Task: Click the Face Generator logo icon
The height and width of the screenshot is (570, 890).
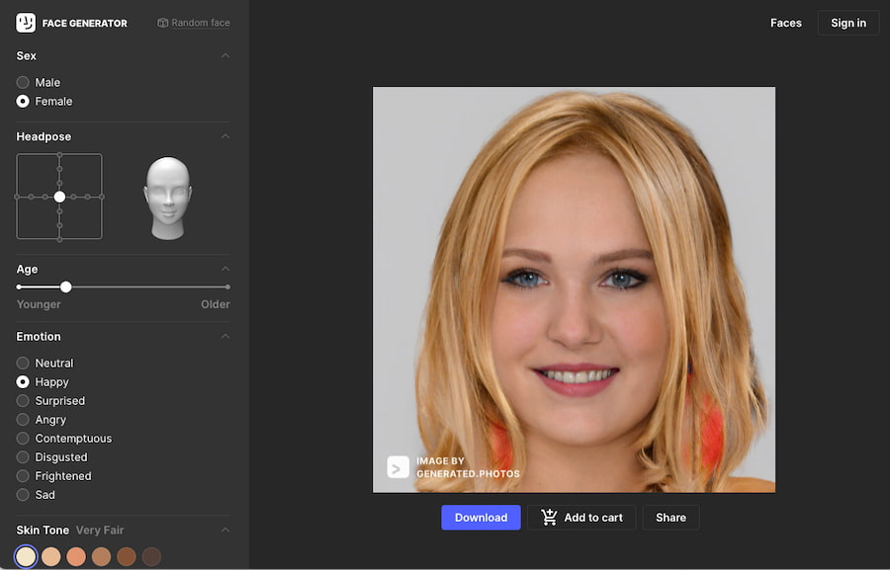Action: pos(26,23)
